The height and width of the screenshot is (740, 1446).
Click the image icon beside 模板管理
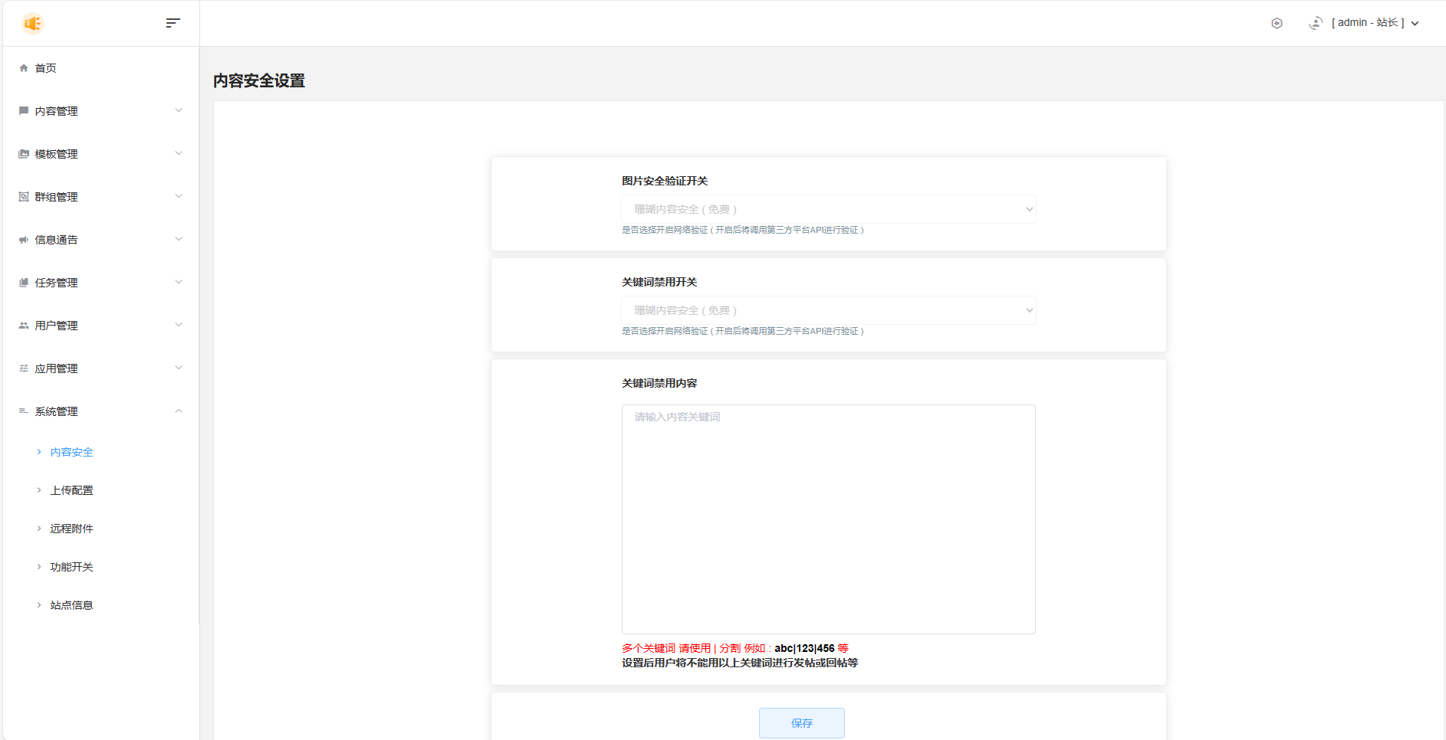(24, 154)
